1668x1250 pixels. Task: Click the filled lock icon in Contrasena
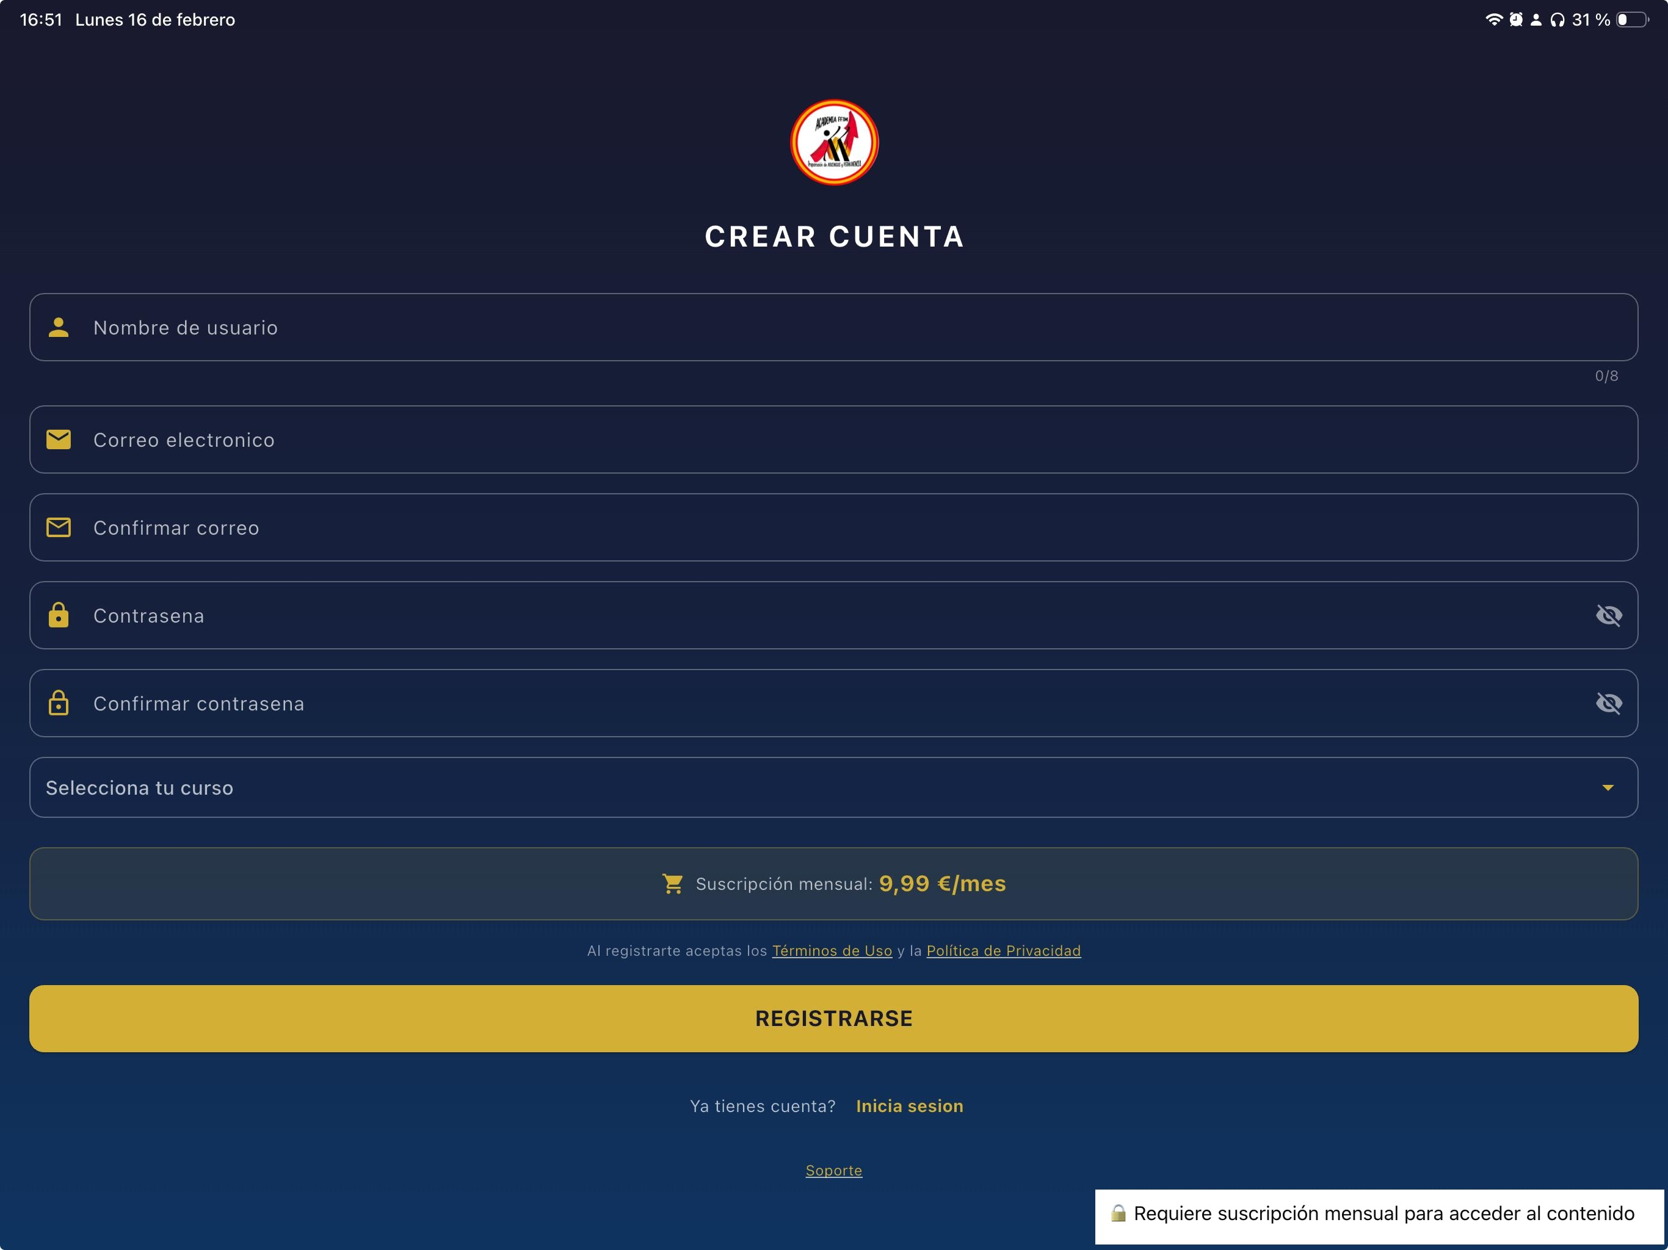click(58, 615)
